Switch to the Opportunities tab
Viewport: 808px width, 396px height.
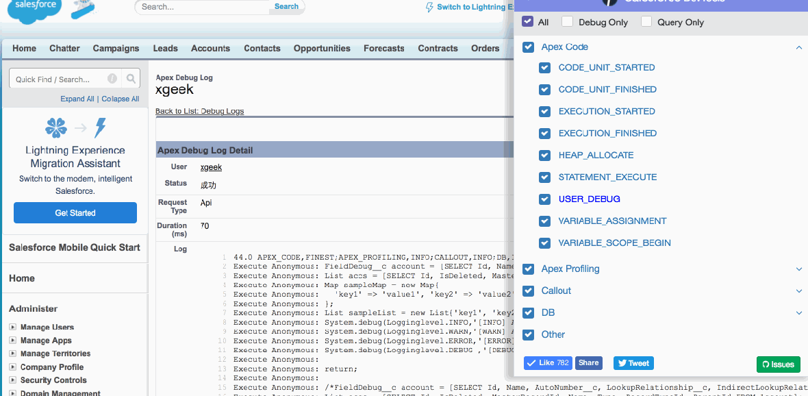tap(322, 48)
